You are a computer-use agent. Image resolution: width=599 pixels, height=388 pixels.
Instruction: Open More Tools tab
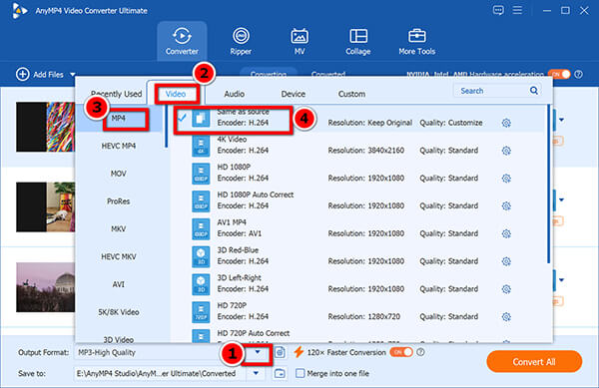point(416,41)
